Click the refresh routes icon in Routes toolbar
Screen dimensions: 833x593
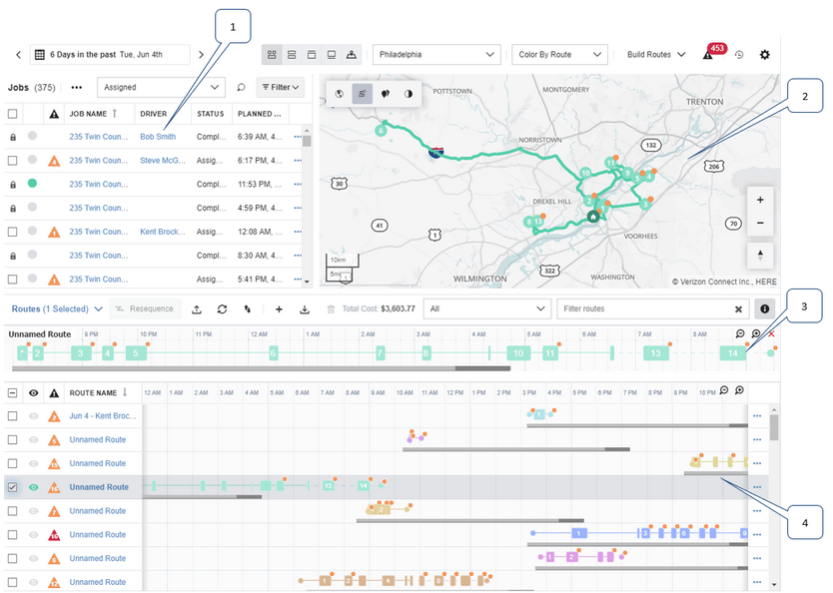(222, 310)
